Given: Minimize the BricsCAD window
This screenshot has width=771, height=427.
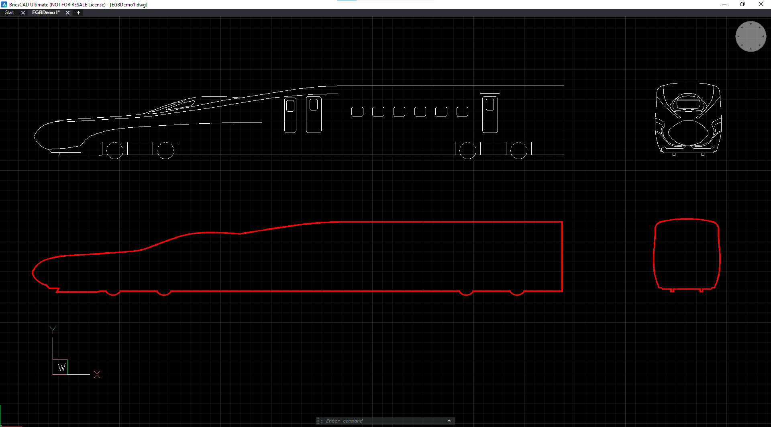Looking at the screenshot, I should click(x=724, y=4).
